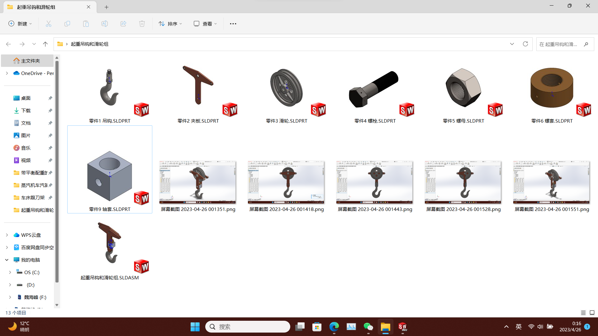
Task: Click the Delete trash can icon
Action: click(142, 24)
